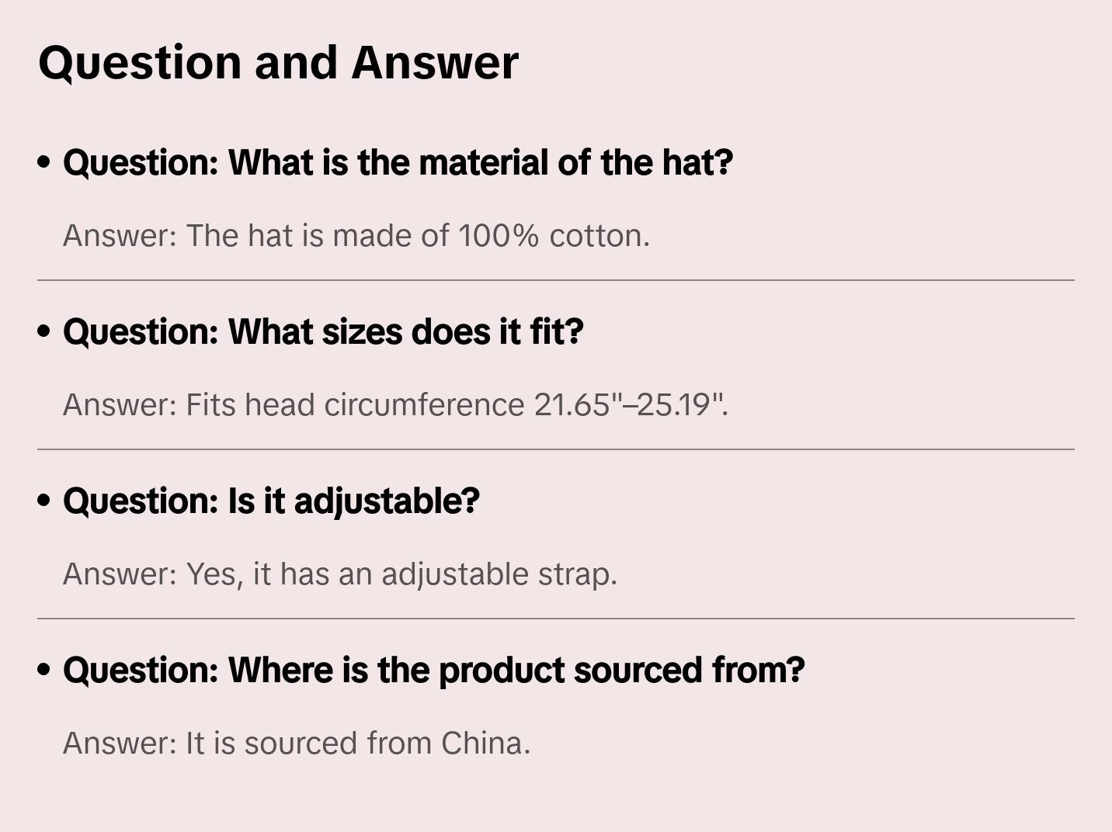Click the divider below the circumference answer

pos(556,449)
